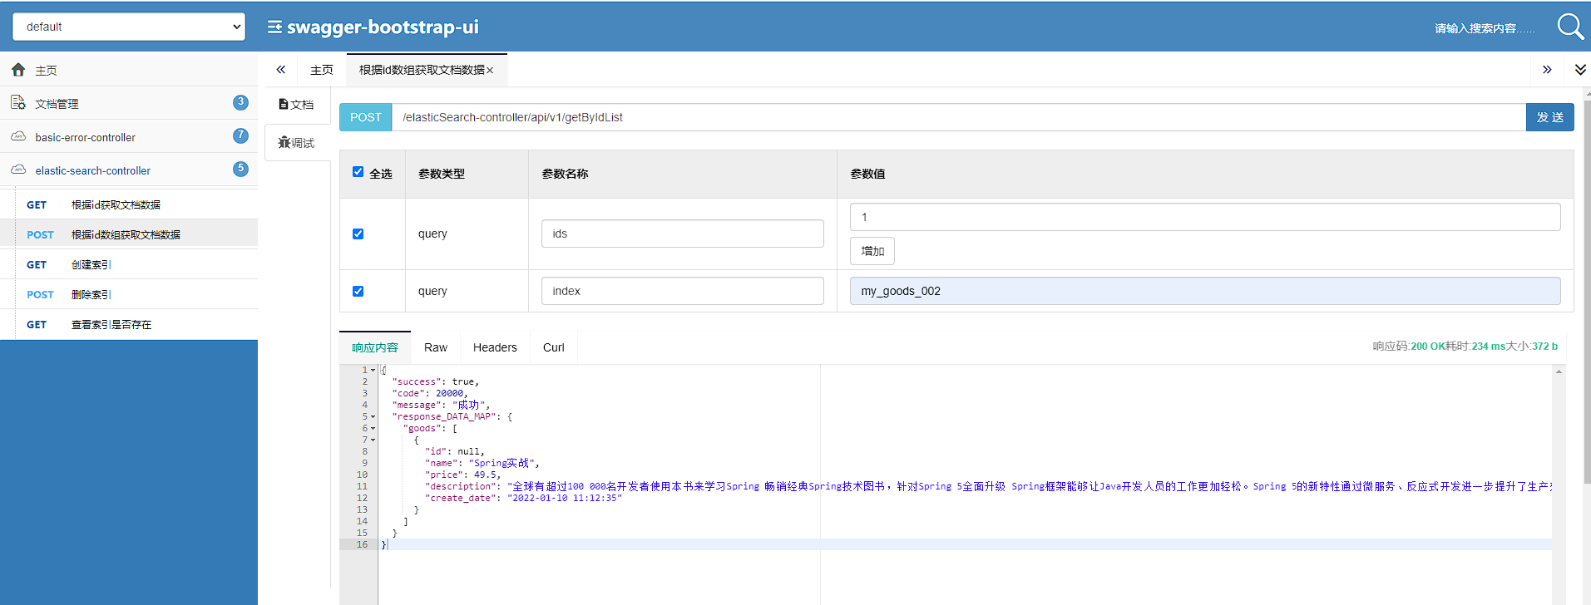
Task: Click the basic-error-controller cloud icon
Action: tap(18, 136)
